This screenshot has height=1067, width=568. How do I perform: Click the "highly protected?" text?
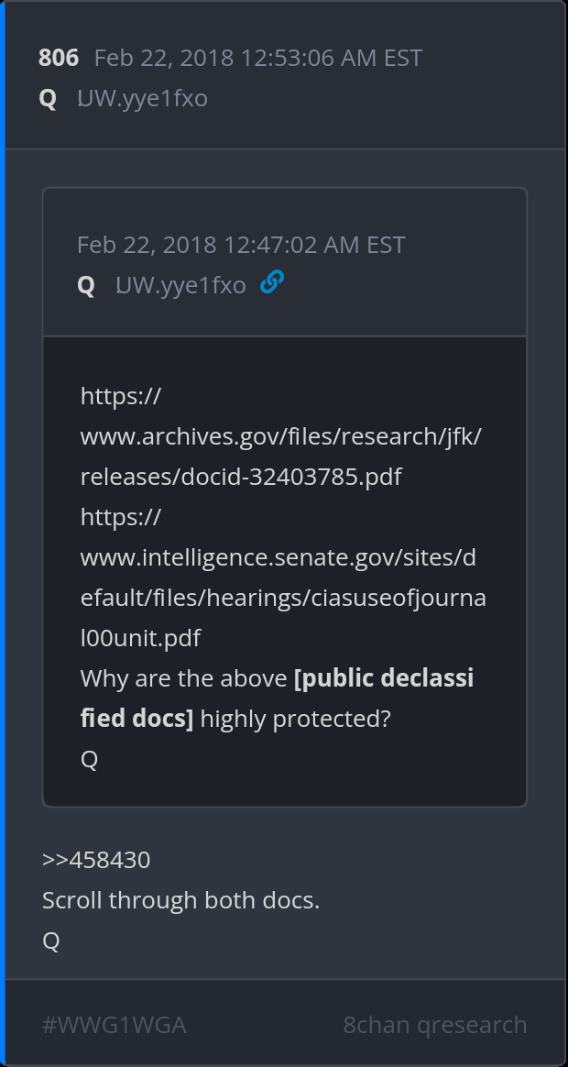(295, 719)
